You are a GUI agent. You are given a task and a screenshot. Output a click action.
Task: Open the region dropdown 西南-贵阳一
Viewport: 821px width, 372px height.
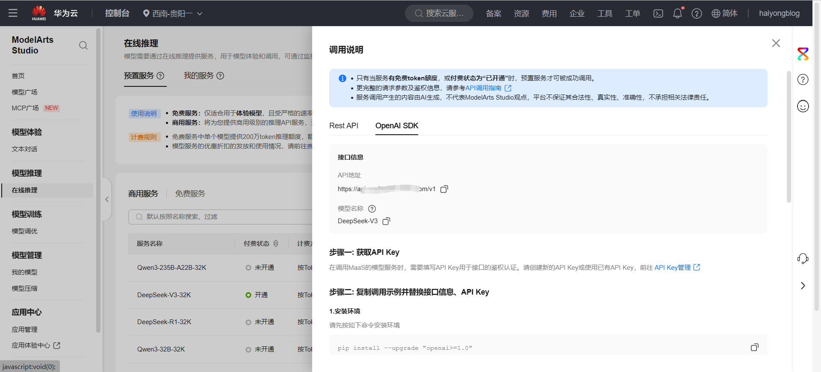pyautogui.click(x=173, y=14)
